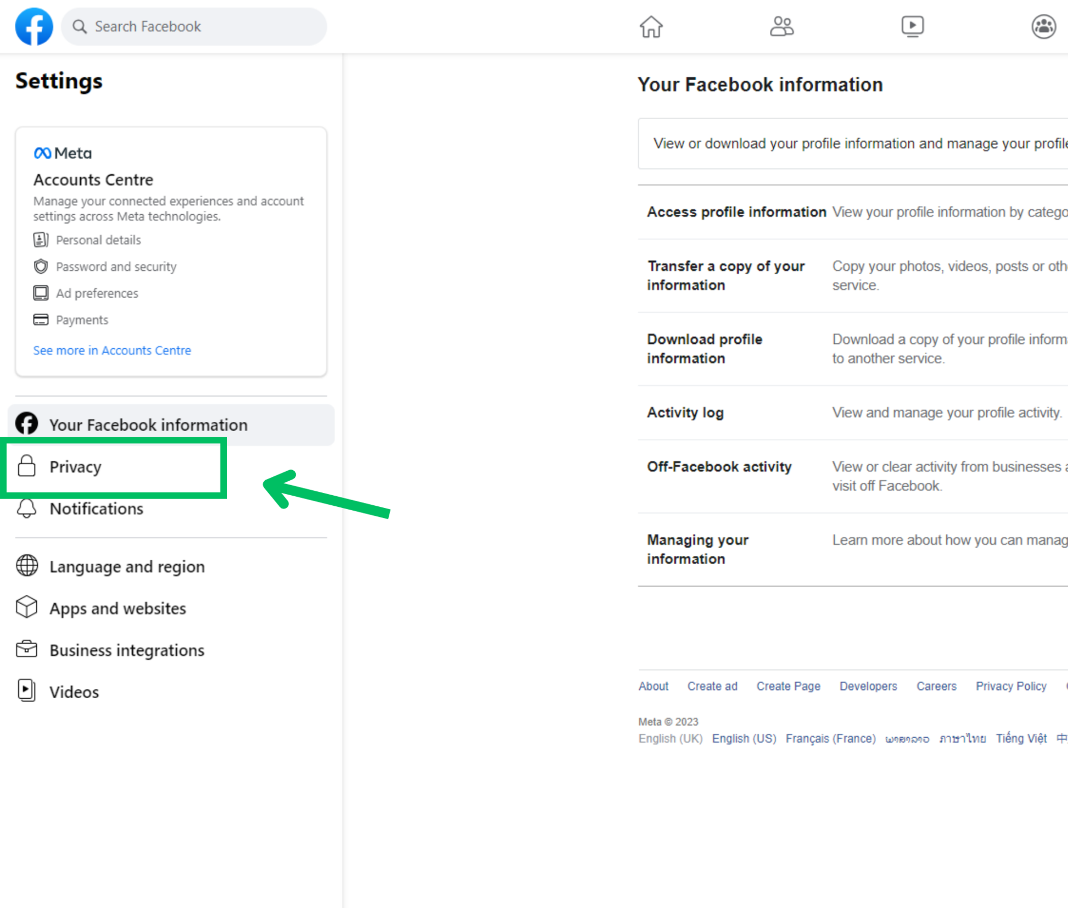
Task: Open Password and security settings
Action: [116, 267]
